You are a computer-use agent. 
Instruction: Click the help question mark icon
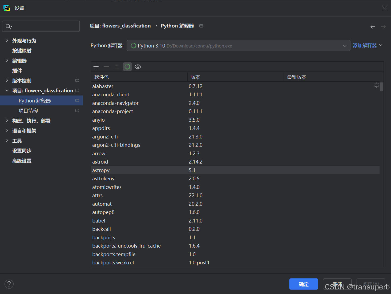(9, 284)
